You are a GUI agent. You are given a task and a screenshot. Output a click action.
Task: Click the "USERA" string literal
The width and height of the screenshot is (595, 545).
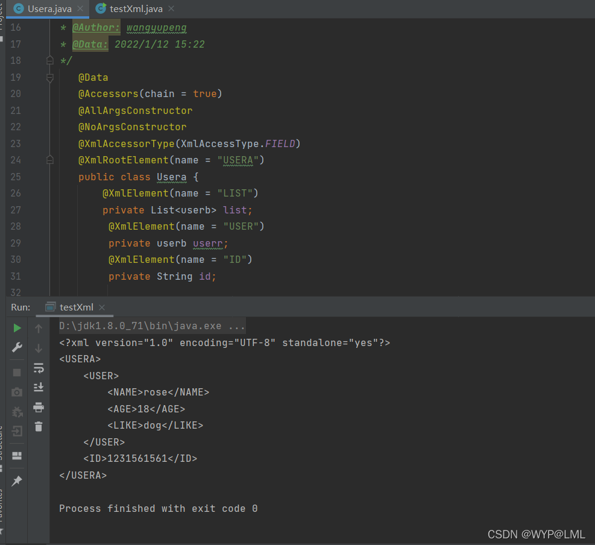pos(238,160)
